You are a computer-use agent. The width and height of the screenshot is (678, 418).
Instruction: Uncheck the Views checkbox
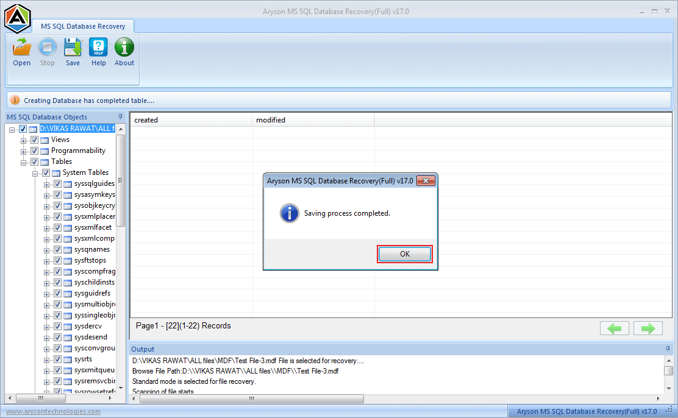pyautogui.click(x=35, y=140)
